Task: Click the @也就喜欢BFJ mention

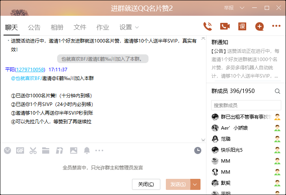Action: click(27, 78)
